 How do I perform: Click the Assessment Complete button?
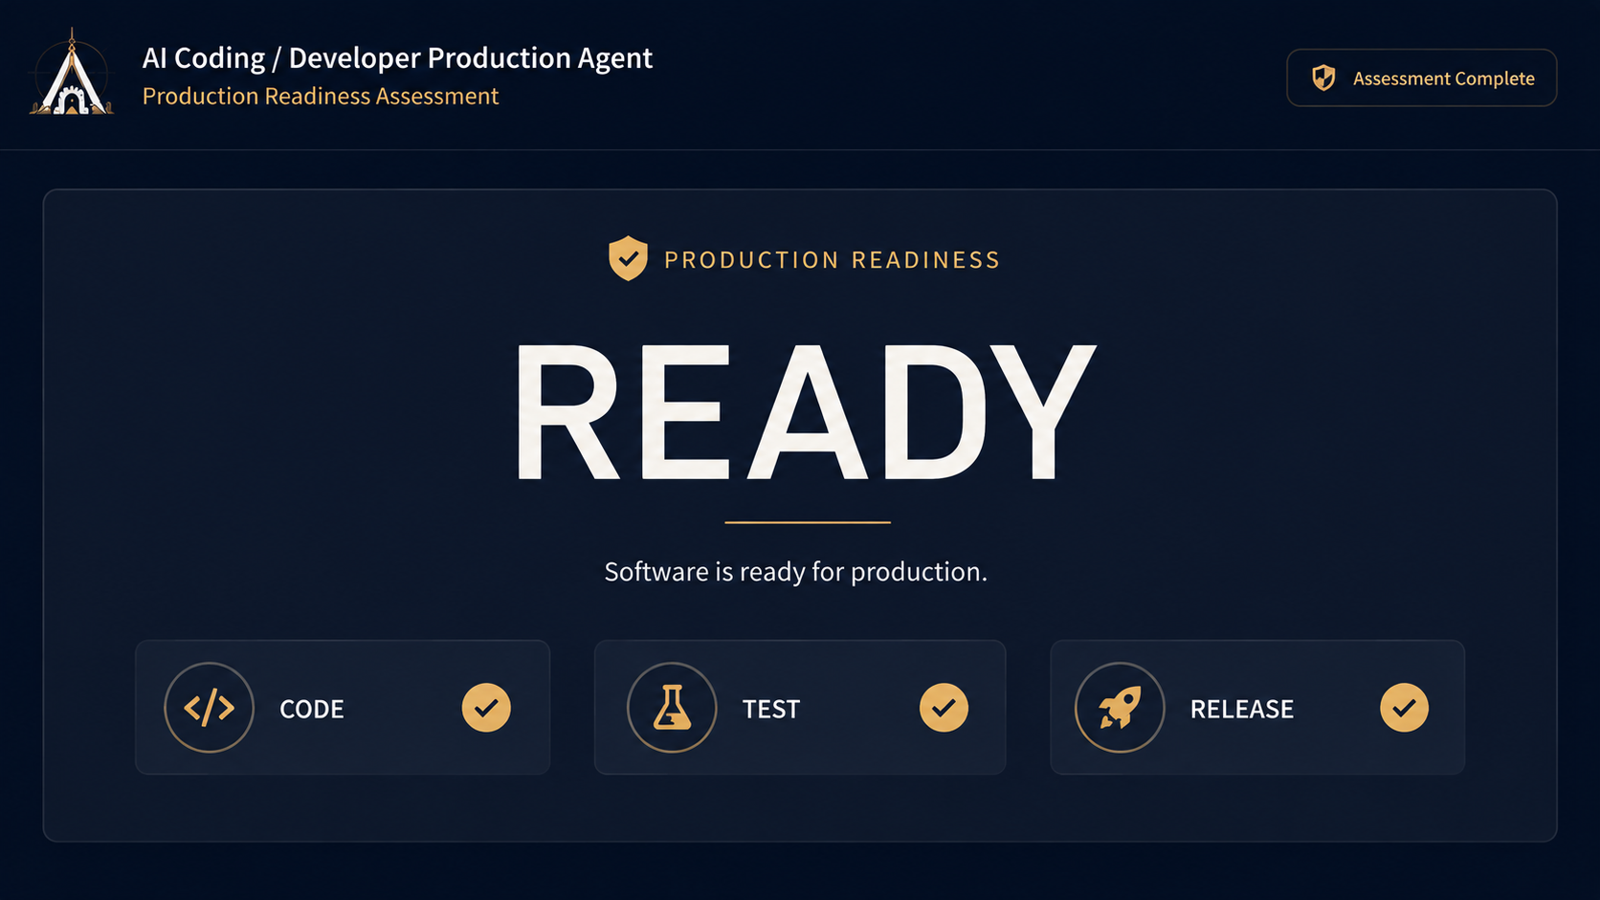(1421, 77)
